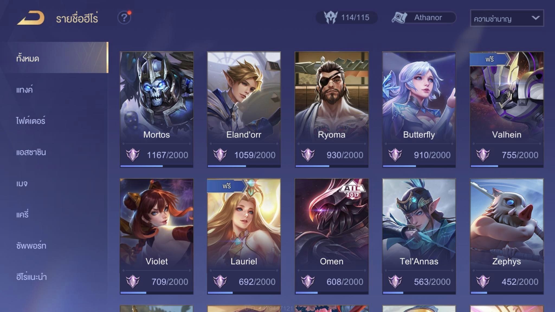Expand the ความชำนาญ sort dropdown
The width and height of the screenshot is (555, 312).
point(507,18)
